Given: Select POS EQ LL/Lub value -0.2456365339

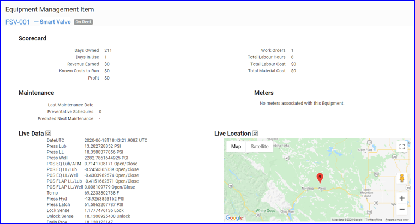Looking at the screenshot, I should (99, 169).
